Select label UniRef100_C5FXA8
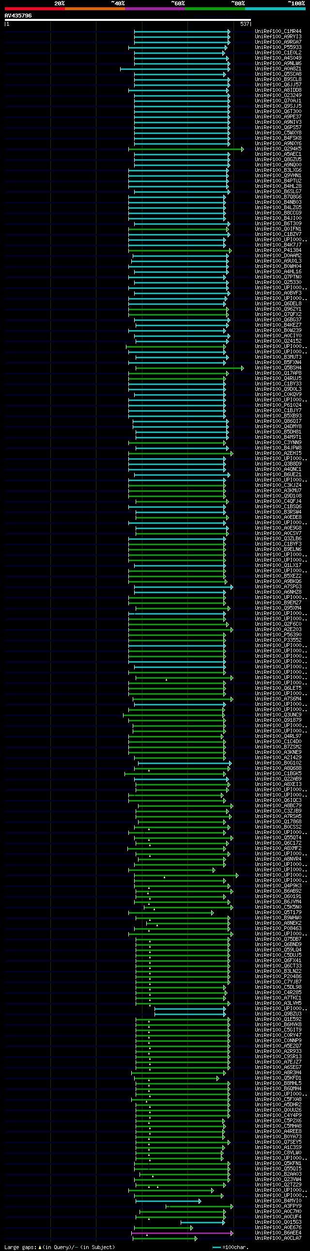310x1251 pixels. [278, 1100]
